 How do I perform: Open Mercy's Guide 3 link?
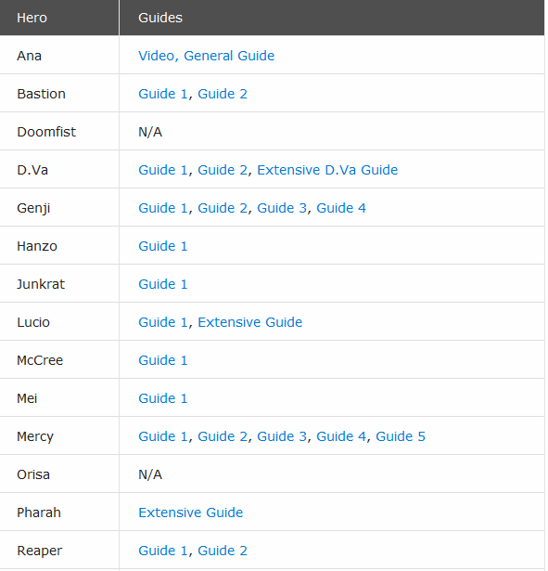[282, 436]
